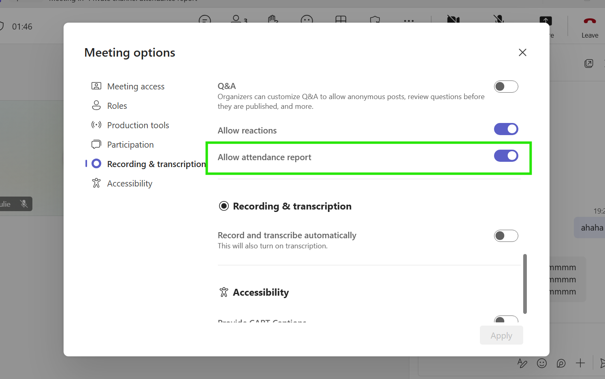This screenshot has width=605, height=379.
Task: Disable Allow attendance report toggle
Action: [x=506, y=156]
